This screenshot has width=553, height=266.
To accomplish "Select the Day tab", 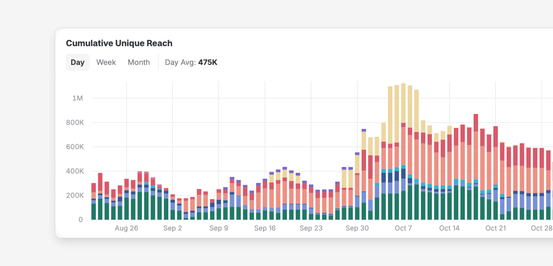I will coord(77,62).
